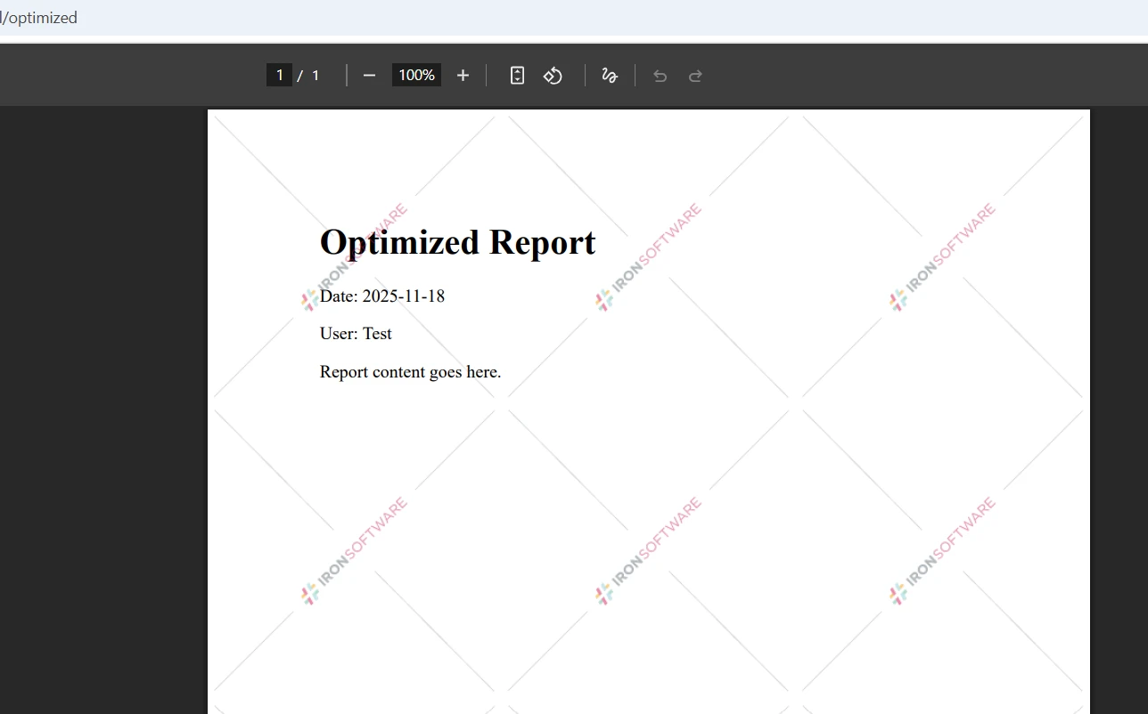Viewport: 1148px width, 714px height.
Task: Click the Date: 2025-11-18 text line
Action: [x=381, y=296]
